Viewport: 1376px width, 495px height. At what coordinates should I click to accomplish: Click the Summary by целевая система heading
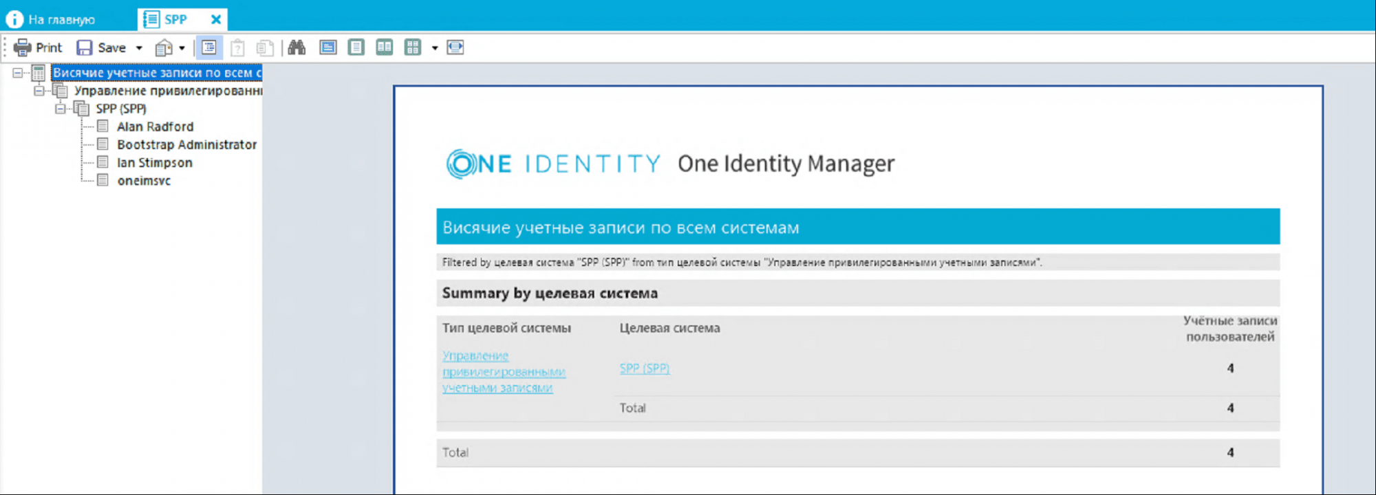(550, 293)
